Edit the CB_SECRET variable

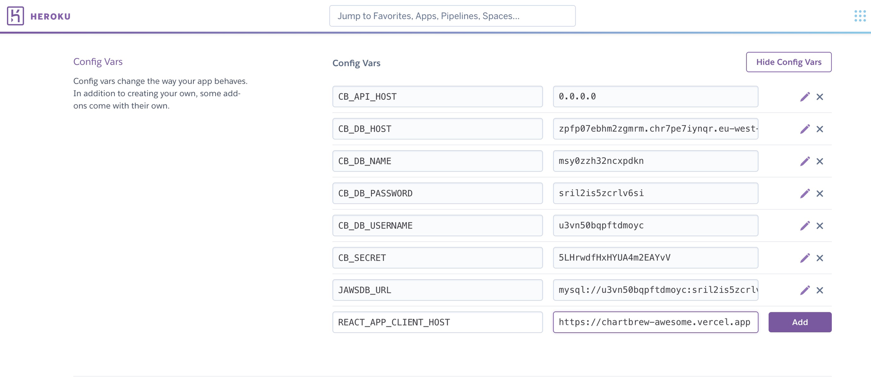(x=805, y=258)
